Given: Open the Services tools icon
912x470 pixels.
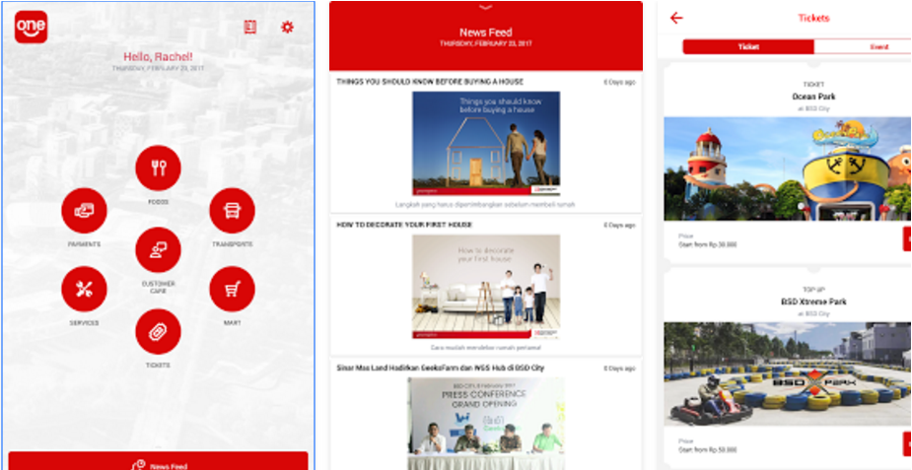Looking at the screenshot, I should coord(85,289).
